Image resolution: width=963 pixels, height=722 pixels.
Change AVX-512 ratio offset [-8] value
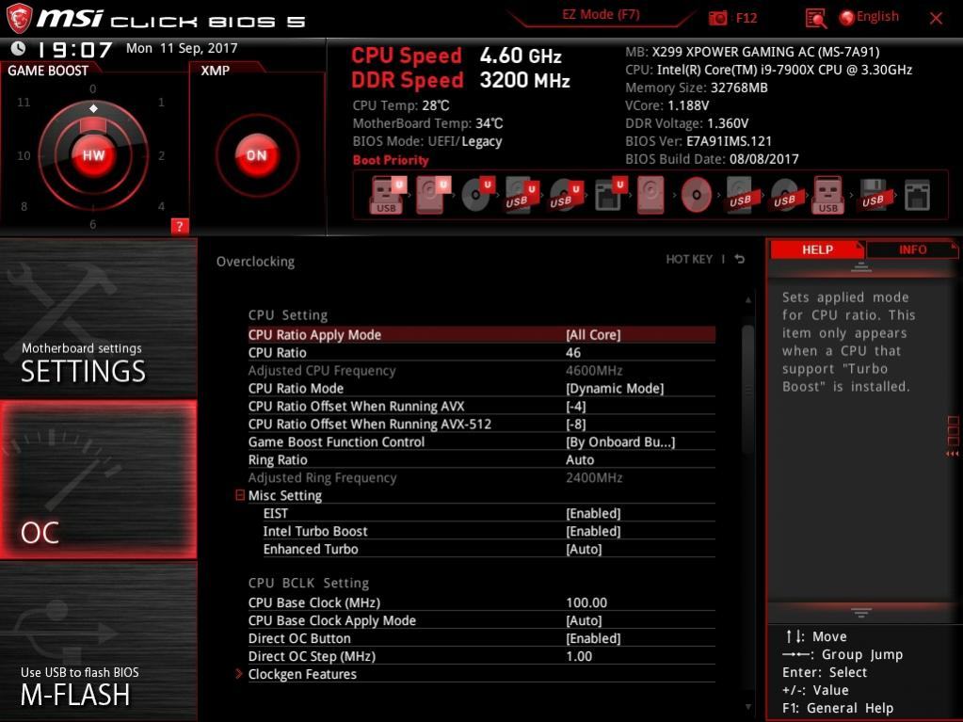click(x=576, y=425)
